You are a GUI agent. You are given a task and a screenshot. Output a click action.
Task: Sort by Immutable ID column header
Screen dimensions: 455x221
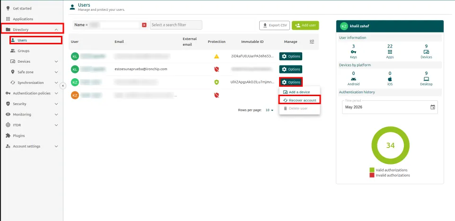click(252, 41)
